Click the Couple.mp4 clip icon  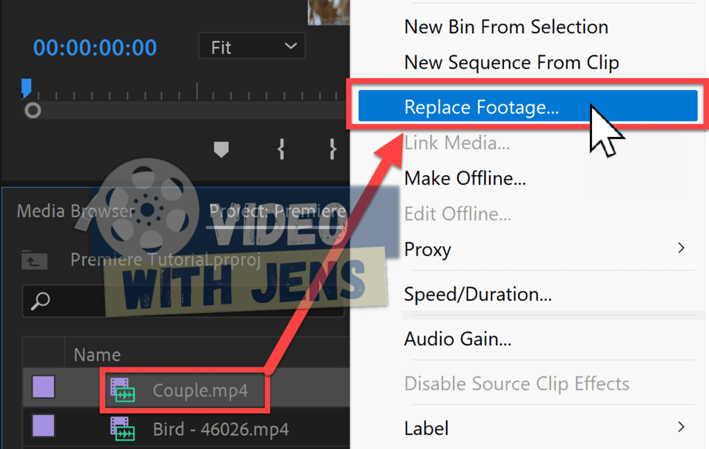123,390
